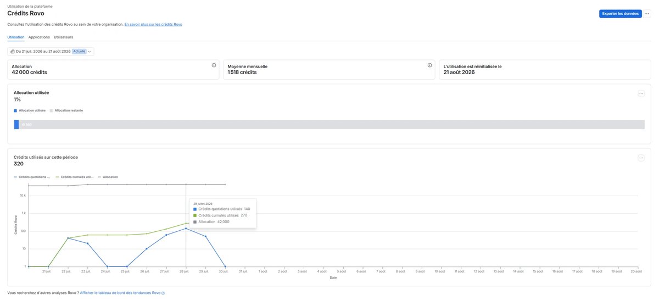Click the 320 credits used total
Screen dimensions: 659x300
coord(19,164)
